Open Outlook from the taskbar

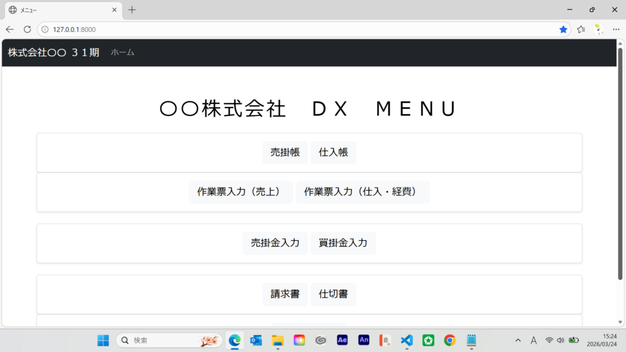256,340
